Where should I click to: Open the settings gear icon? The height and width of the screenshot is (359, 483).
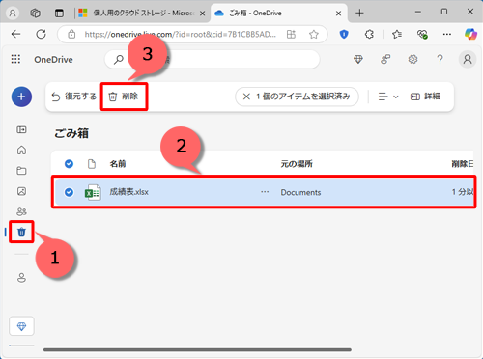412,59
